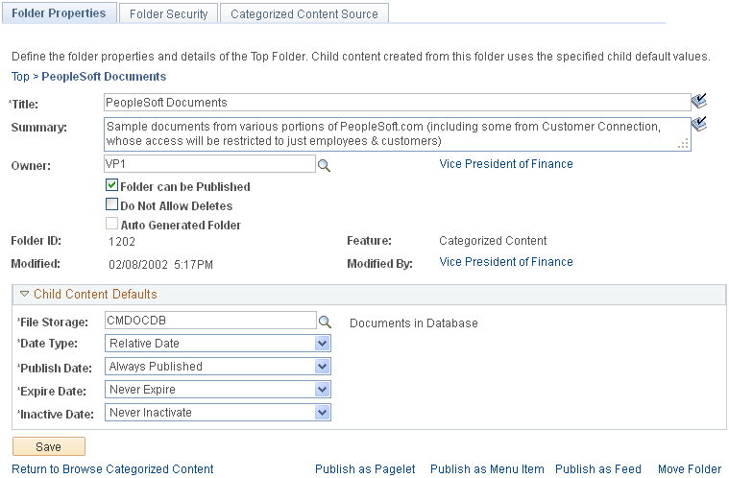Focus the Owner input field
This screenshot has height=478, width=729.
point(209,164)
